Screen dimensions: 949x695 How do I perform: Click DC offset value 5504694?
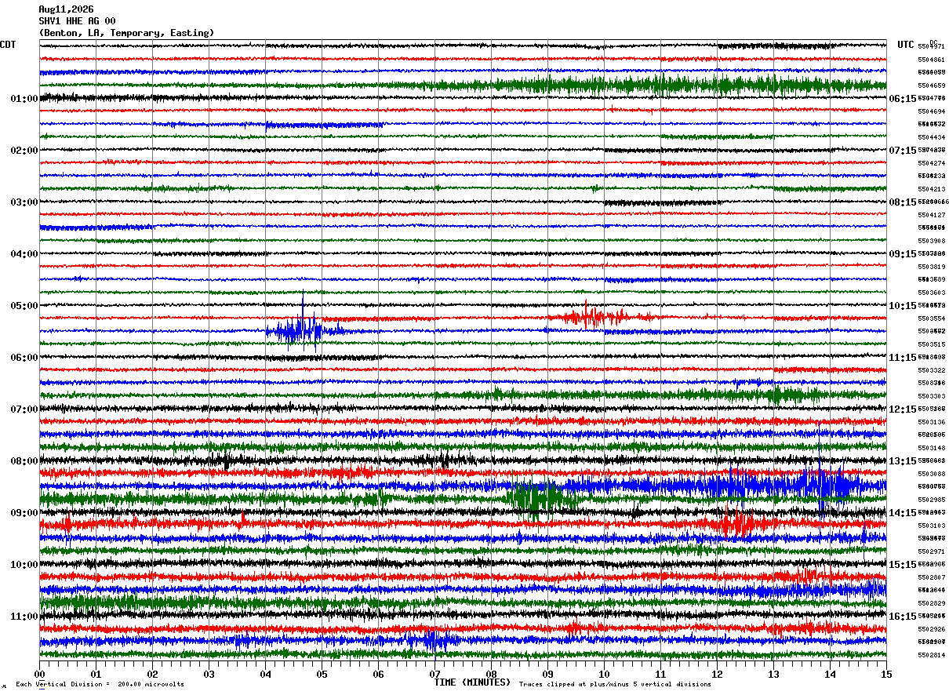pyautogui.click(x=931, y=111)
